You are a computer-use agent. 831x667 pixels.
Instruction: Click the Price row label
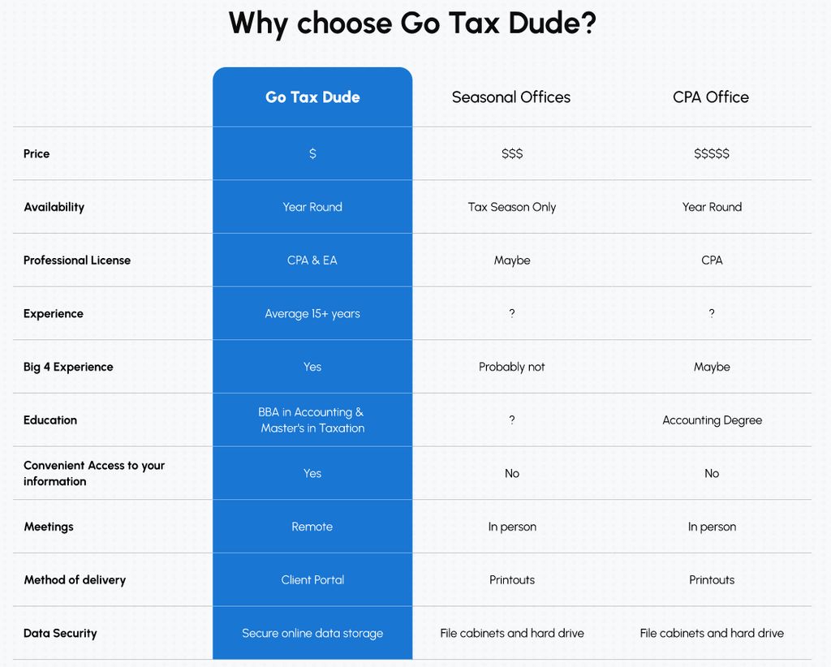(x=37, y=153)
